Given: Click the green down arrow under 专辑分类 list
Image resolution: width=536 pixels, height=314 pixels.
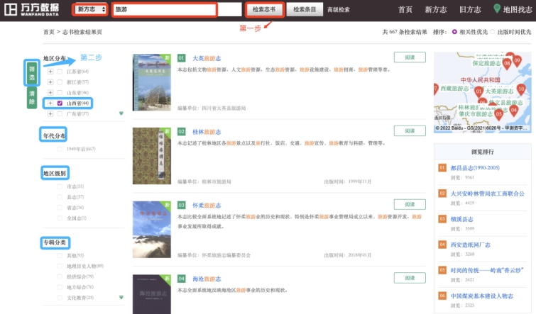Looking at the screenshot, I should [121, 297].
